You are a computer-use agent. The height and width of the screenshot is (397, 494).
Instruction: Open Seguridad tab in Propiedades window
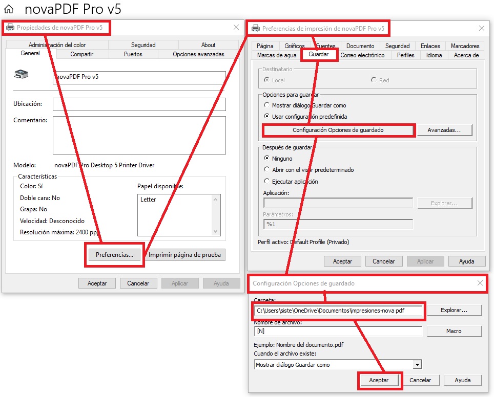[x=143, y=45]
